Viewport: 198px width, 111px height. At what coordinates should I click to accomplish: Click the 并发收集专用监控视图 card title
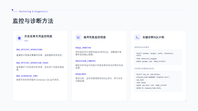click(38, 36)
